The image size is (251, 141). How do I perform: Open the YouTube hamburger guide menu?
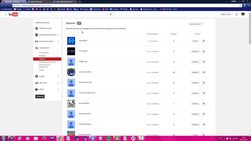click(x=5, y=14)
